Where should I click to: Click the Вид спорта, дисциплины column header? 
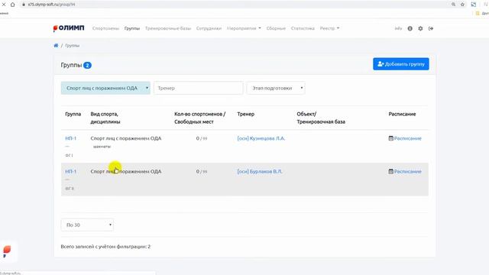[105, 118]
